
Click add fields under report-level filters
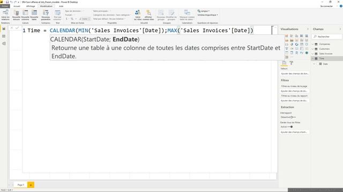coord(294,101)
